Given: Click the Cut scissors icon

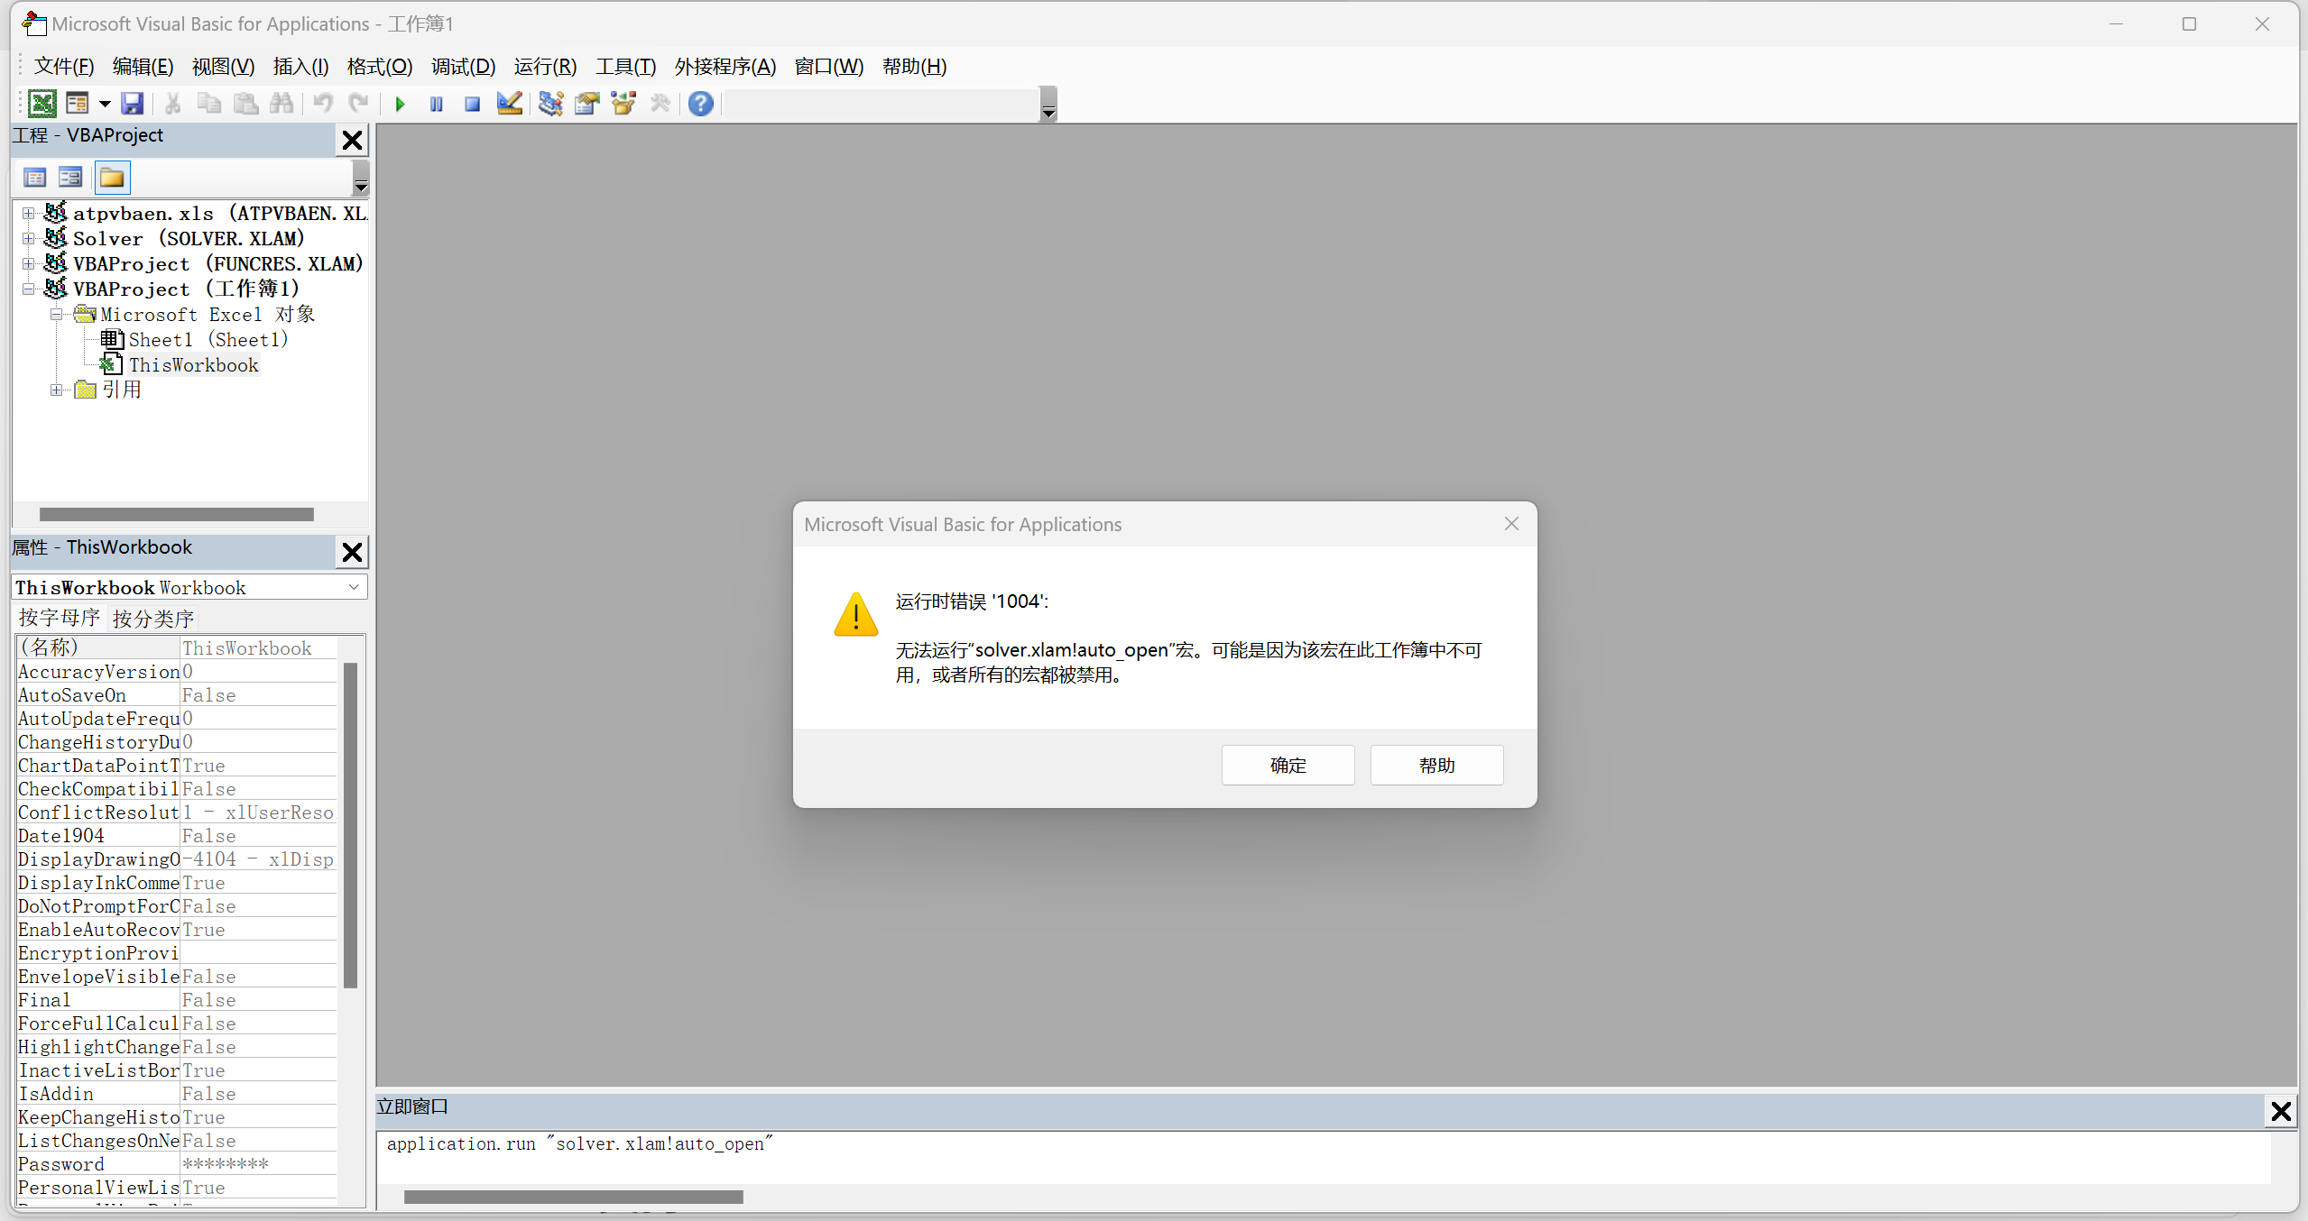Looking at the screenshot, I should coord(172,104).
